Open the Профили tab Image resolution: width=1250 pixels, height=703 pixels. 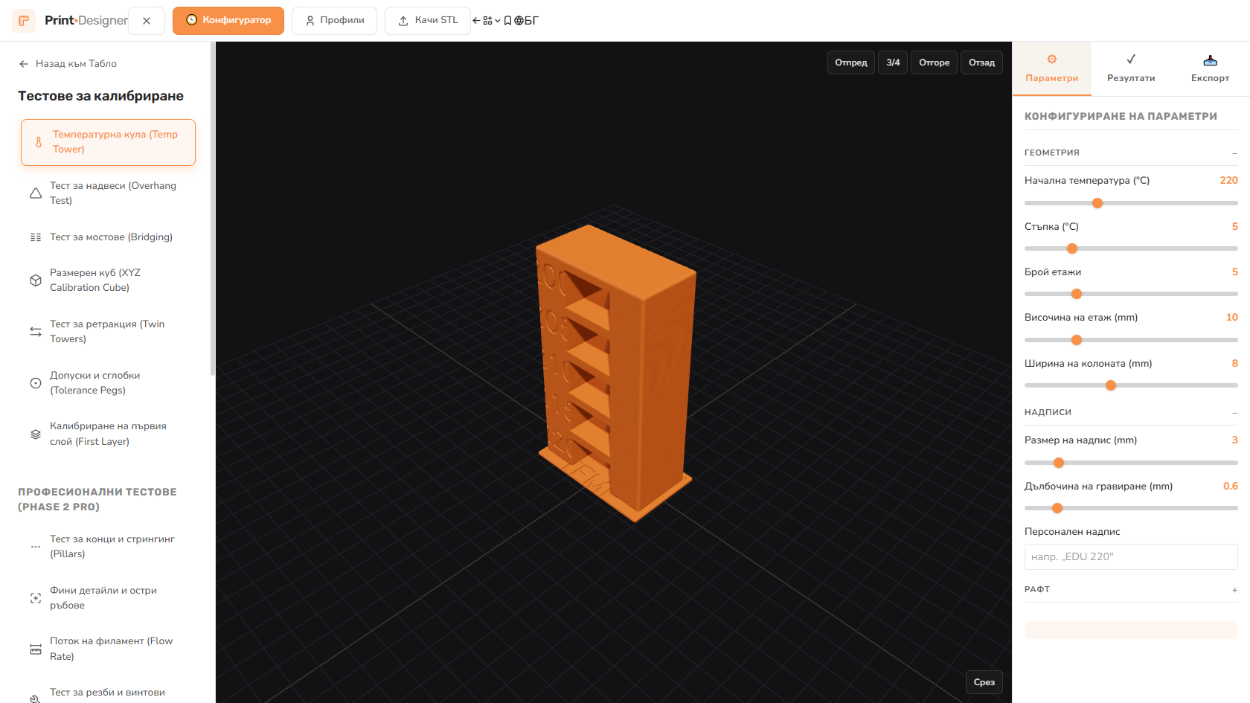(x=334, y=21)
